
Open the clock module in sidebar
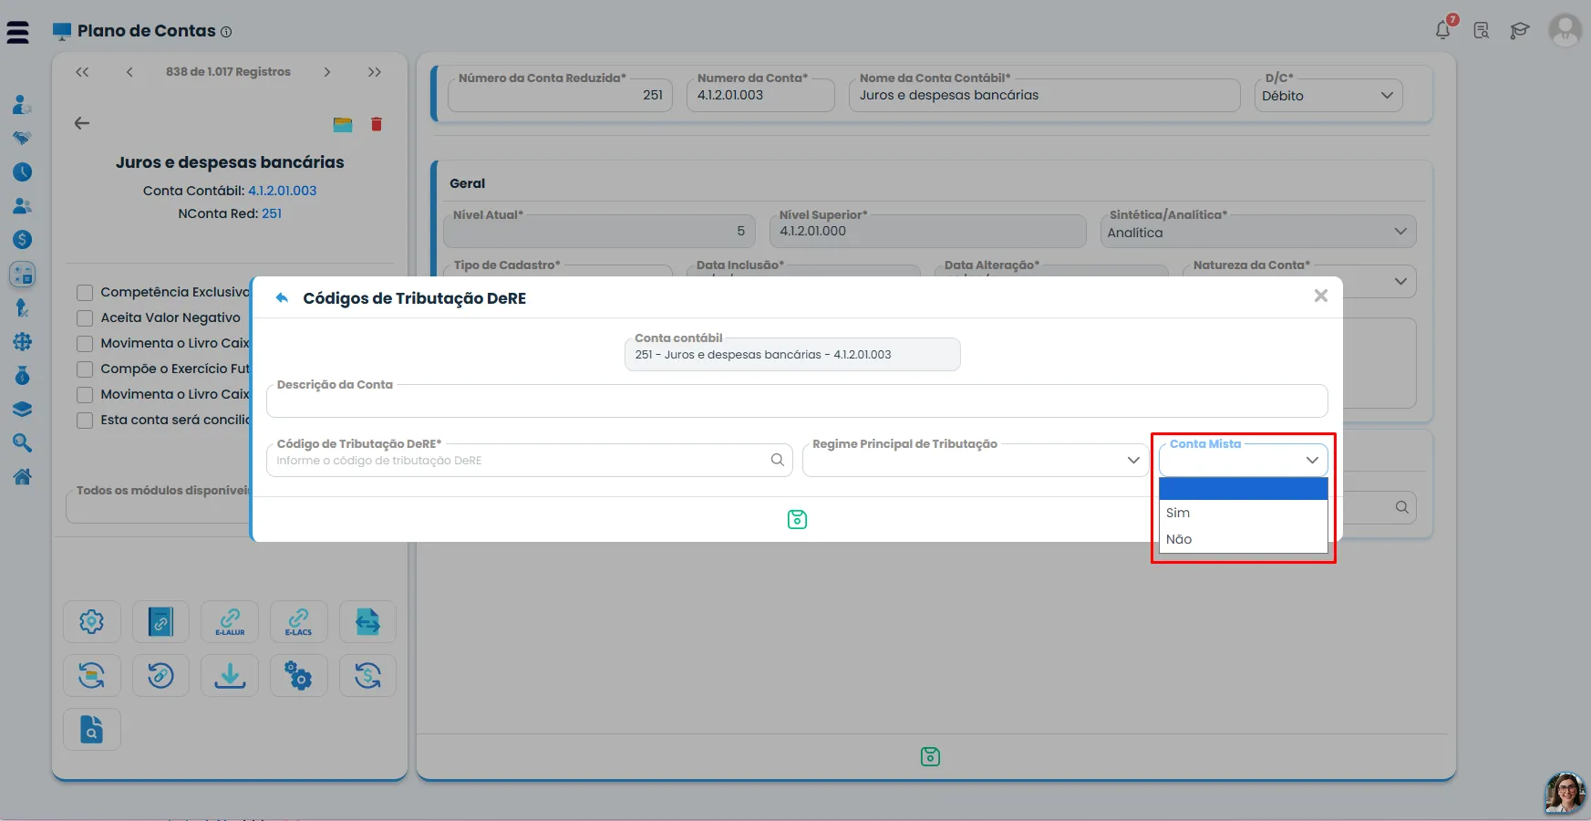(x=22, y=172)
